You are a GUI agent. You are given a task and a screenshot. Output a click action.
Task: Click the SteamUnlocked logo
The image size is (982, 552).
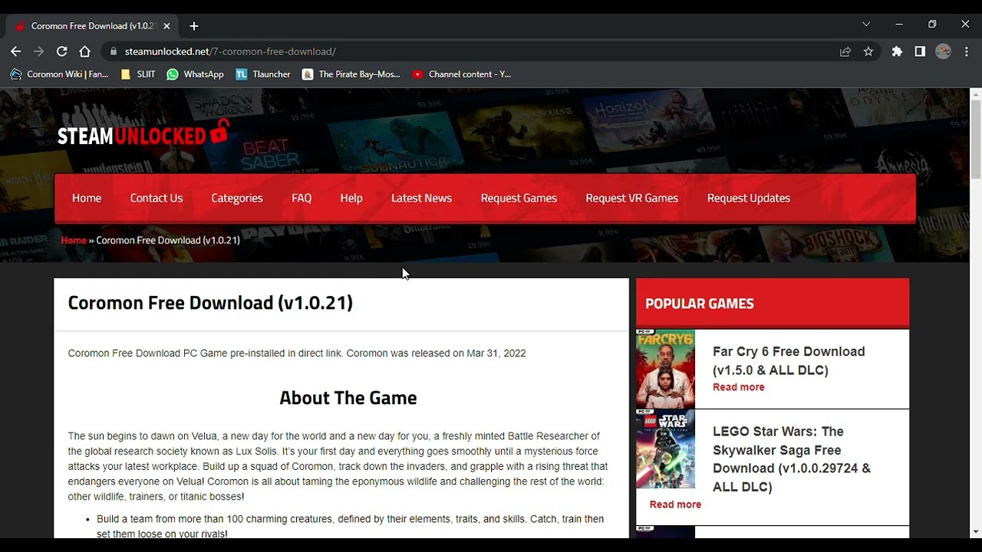coord(143,134)
